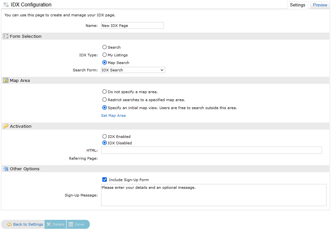Click the Save floppy disk icon

pos(71,224)
